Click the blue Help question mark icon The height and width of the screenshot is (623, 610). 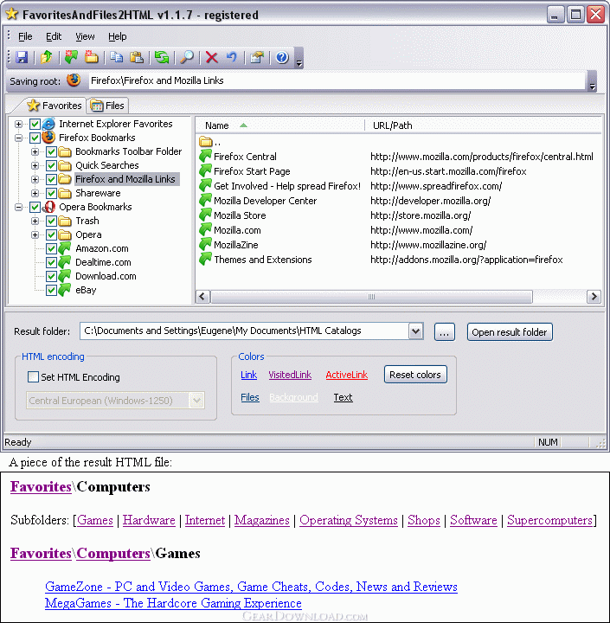[x=282, y=57]
